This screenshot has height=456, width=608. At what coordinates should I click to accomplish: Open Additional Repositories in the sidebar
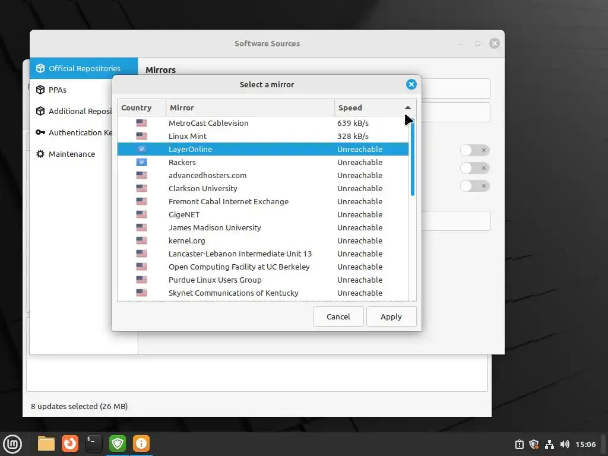click(x=71, y=111)
